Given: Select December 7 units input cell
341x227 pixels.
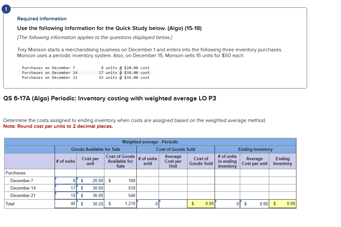Looking at the screenshot, I should pos(66,181).
